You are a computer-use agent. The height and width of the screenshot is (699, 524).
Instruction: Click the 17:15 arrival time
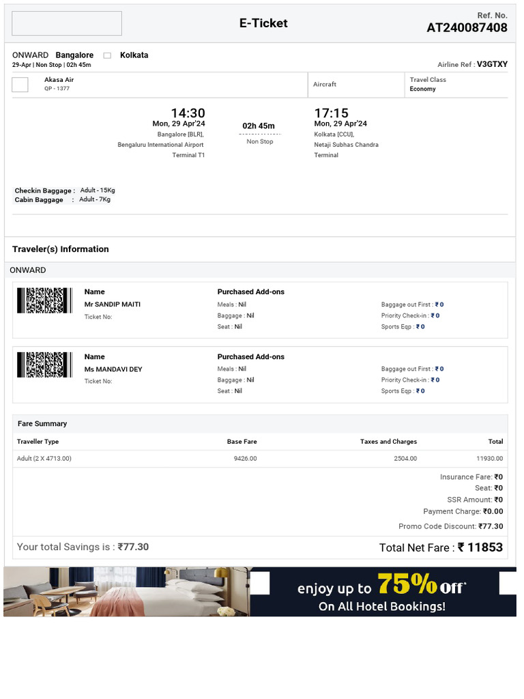tap(331, 113)
